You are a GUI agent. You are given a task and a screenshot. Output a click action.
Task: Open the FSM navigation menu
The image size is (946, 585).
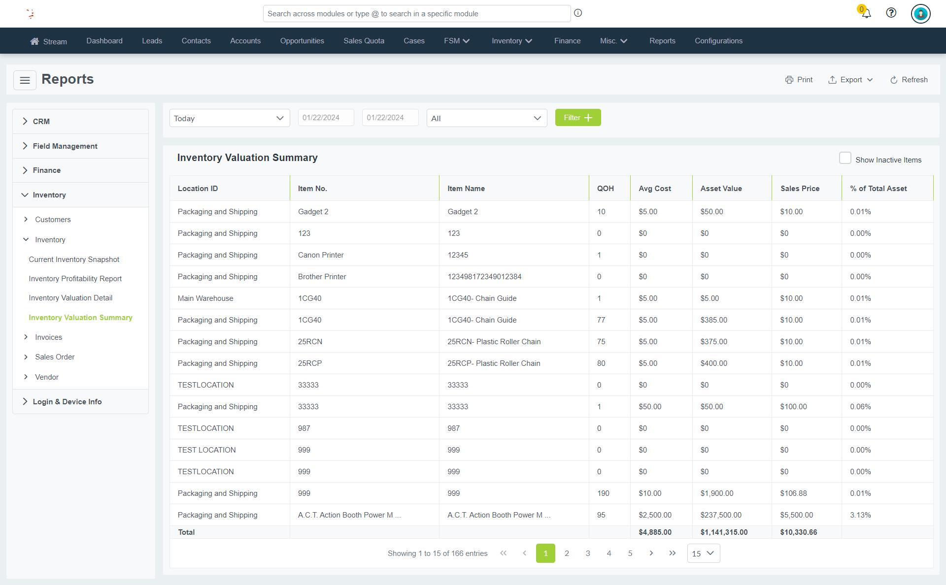457,41
